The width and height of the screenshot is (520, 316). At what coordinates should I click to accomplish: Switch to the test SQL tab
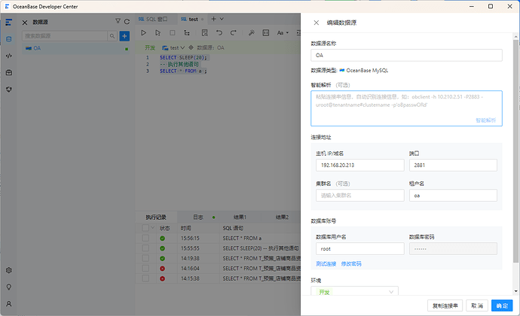193,20
